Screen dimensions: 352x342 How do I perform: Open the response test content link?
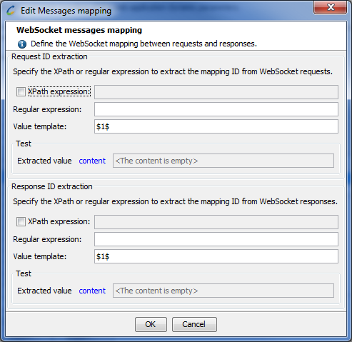coord(92,291)
